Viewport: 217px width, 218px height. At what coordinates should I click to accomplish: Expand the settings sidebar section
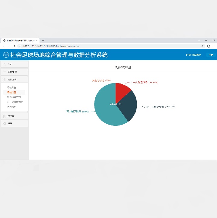point(14,123)
